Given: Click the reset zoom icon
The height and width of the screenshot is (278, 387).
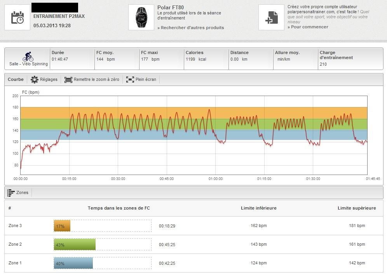Looking at the screenshot, I should [68, 79].
